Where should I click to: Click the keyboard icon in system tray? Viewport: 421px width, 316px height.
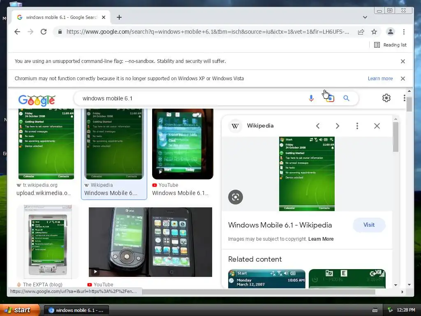(x=375, y=310)
